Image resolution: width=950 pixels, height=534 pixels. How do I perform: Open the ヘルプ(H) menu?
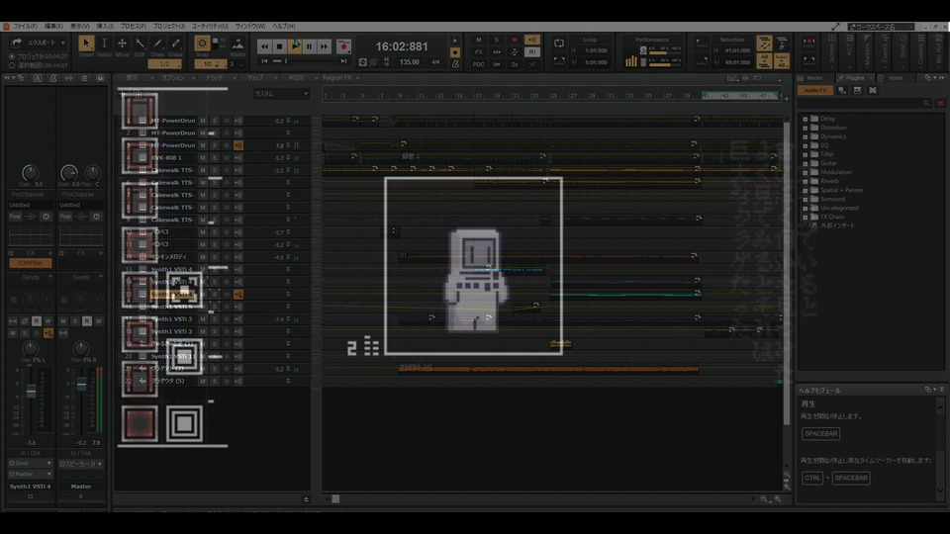[x=284, y=27]
